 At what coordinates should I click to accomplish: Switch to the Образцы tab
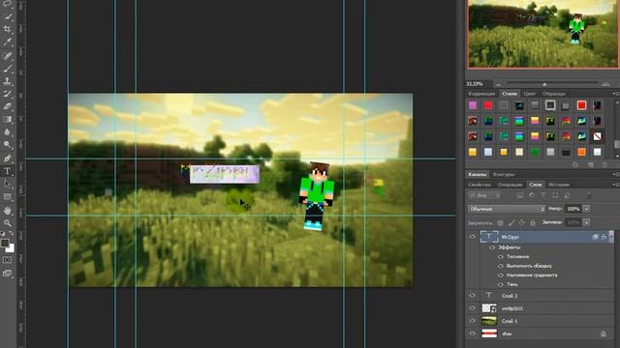pyautogui.click(x=553, y=94)
